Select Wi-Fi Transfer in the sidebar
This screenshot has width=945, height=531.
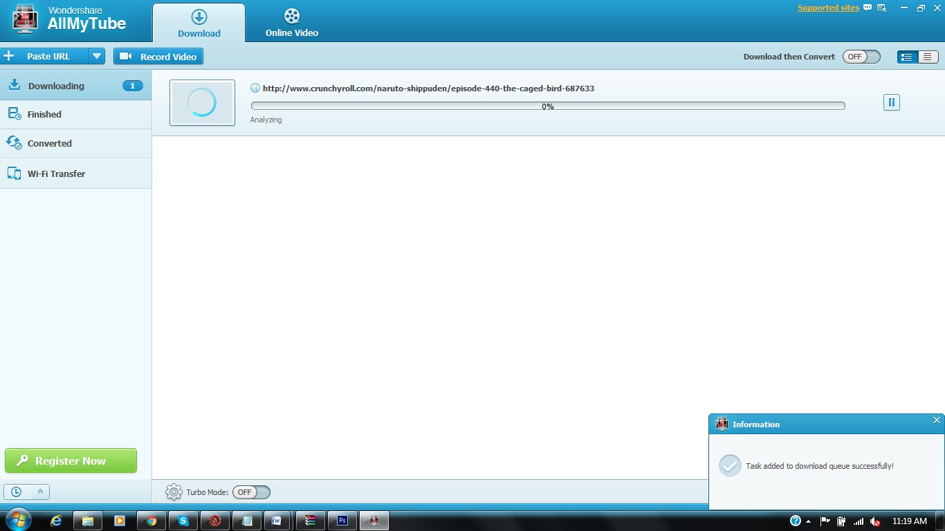coord(75,174)
